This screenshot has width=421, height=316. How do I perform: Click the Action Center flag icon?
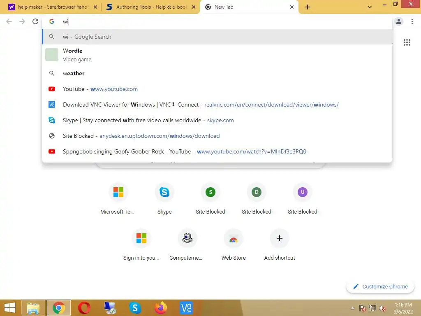click(362, 308)
